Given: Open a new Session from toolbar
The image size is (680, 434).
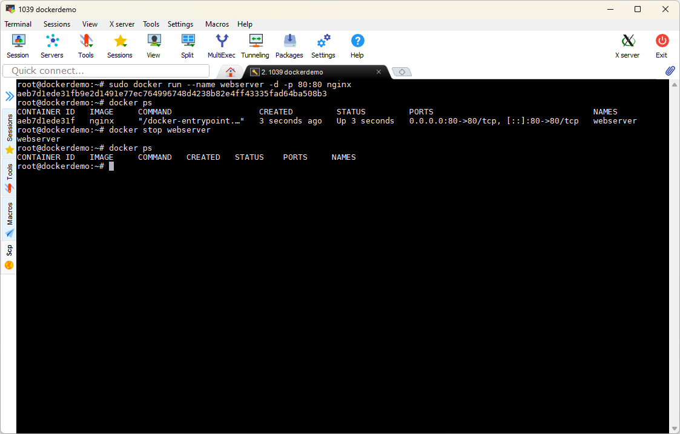Looking at the screenshot, I should click(18, 45).
